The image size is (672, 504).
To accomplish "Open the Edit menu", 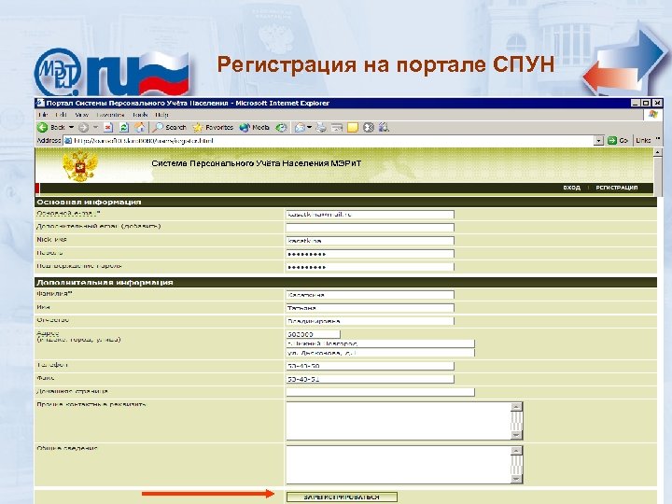I will click(x=62, y=115).
